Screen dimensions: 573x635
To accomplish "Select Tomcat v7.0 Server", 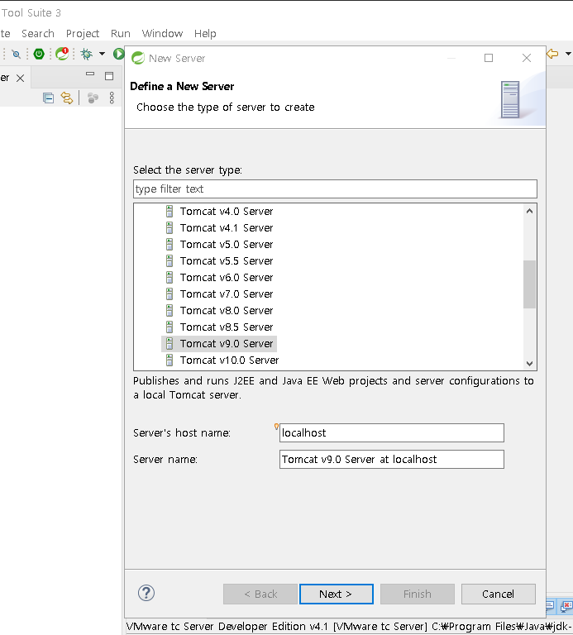I will tap(227, 294).
